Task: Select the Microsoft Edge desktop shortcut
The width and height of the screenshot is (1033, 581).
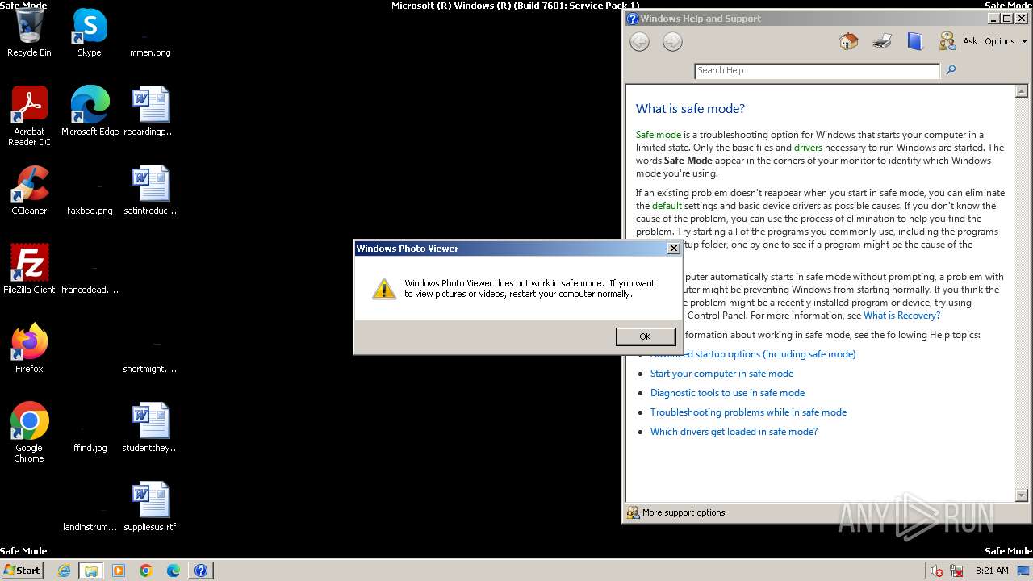Action: [x=90, y=112]
